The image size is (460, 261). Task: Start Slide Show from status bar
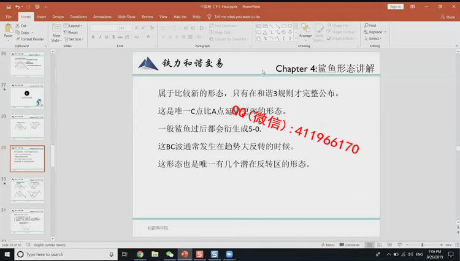(399, 245)
